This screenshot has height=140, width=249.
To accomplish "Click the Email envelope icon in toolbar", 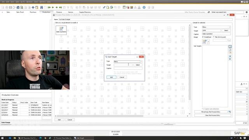I will [x=11, y=7].
